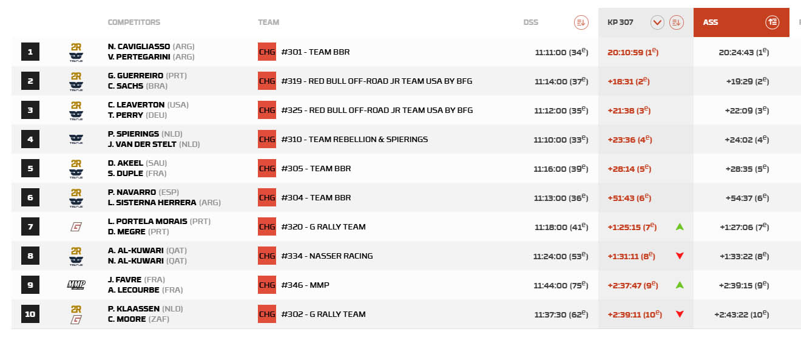Select the KP 307 column header
The width and height of the screenshot is (801, 340).
[620, 22]
